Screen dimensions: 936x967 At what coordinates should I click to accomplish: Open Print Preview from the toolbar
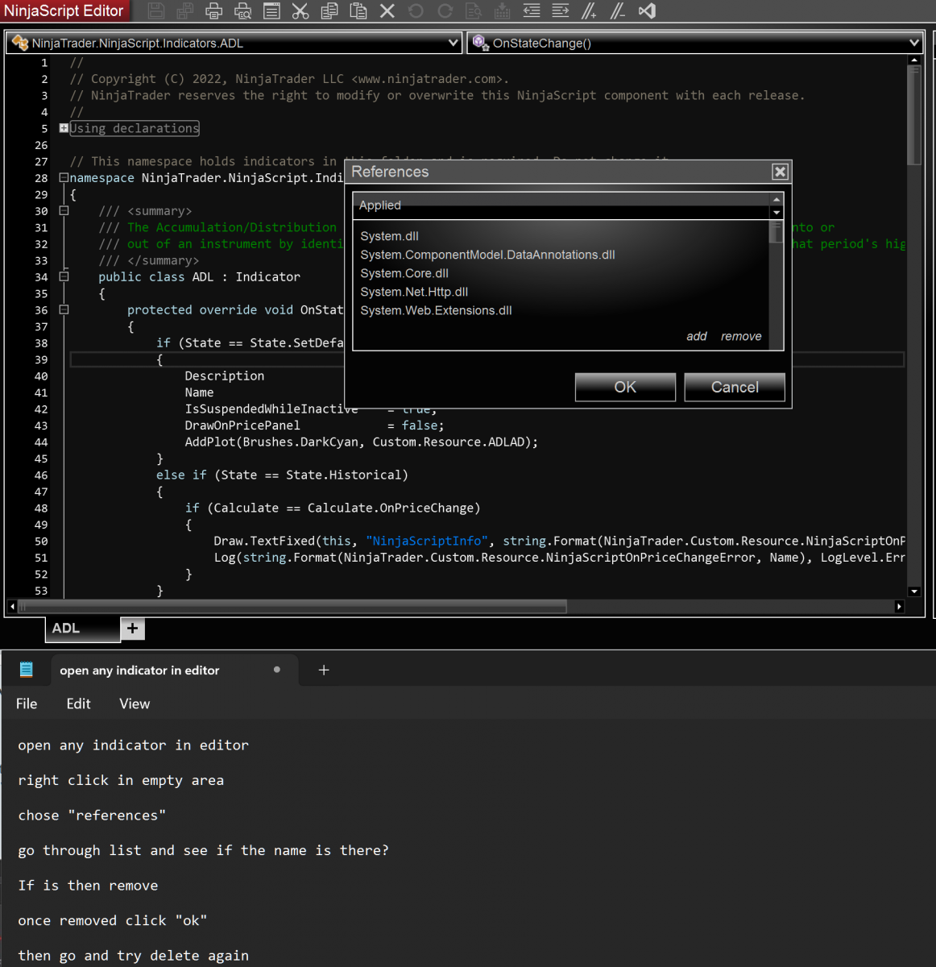pos(242,11)
